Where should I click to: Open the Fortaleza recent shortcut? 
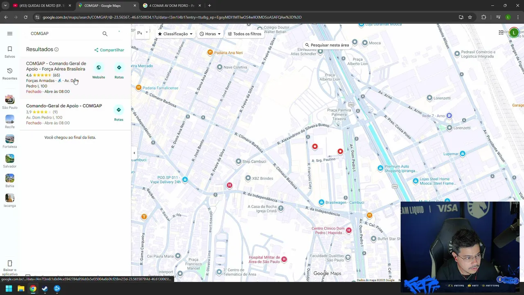tap(10, 141)
